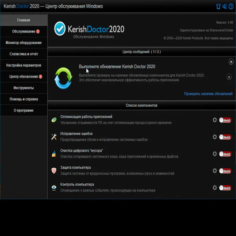Click the broom digital junk cleanup icon
Viewport: 236px width, 236px height.
tap(54, 154)
